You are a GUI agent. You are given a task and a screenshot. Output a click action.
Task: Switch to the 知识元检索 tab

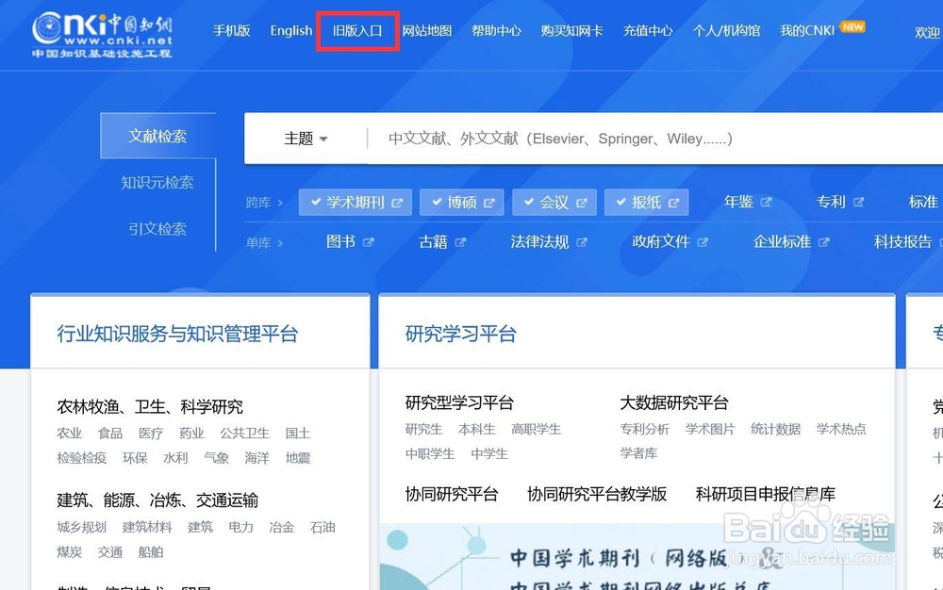[157, 184]
